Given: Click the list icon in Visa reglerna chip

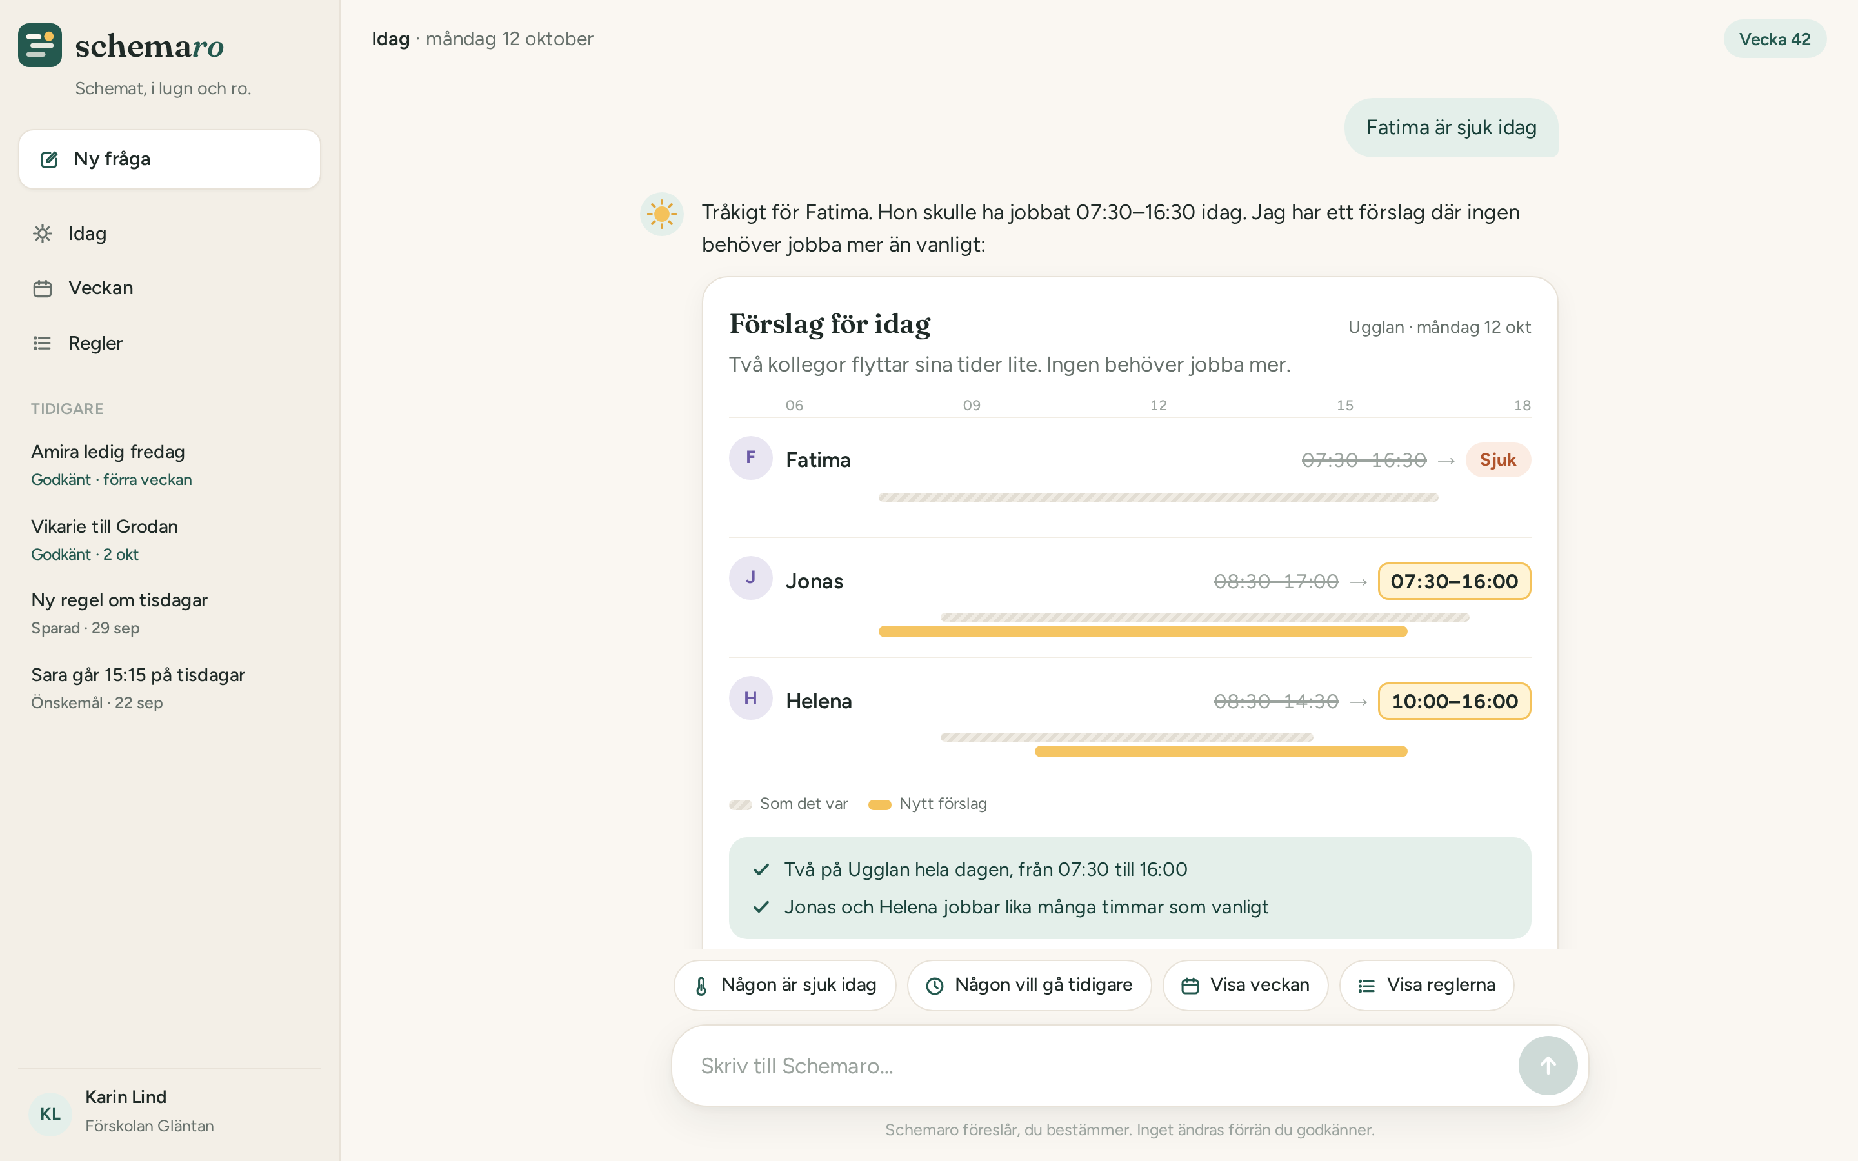Looking at the screenshot, I should point(1366,986).
